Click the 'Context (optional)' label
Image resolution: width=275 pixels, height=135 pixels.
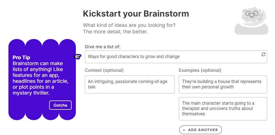pyautogui.click(x=104, y=70)
